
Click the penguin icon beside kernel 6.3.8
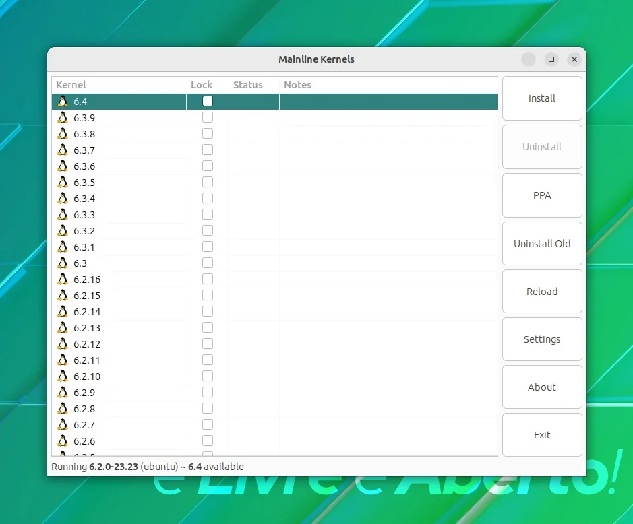(x=63, y=133)
